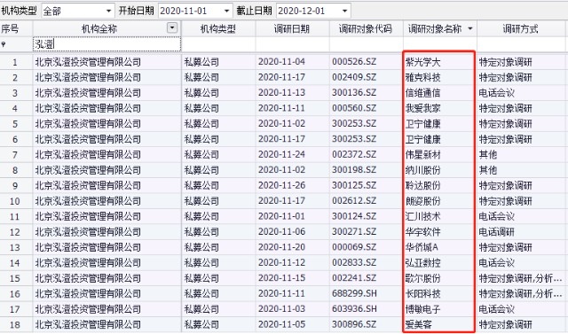568x334 pixels.
Task: Select the cell 纳川股份
Action: tap(422, 170)
